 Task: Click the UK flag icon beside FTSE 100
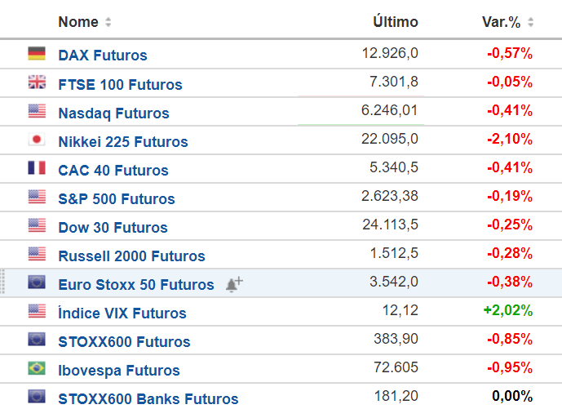(x=37, y=82)
